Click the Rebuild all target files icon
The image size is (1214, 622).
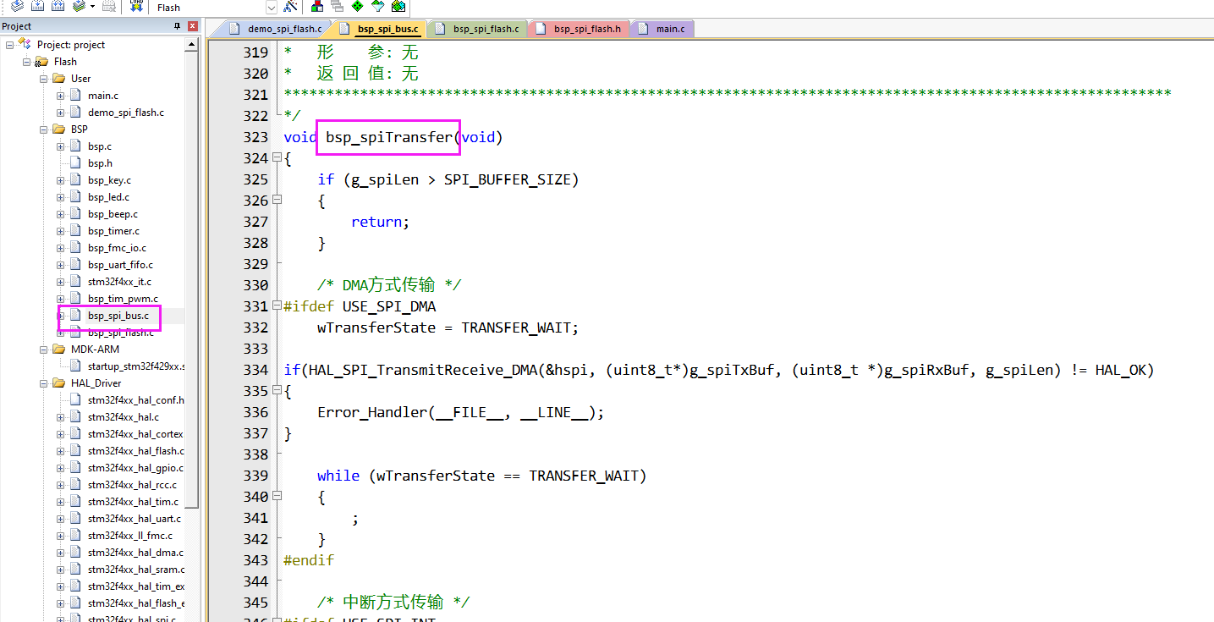click(58, 6)
